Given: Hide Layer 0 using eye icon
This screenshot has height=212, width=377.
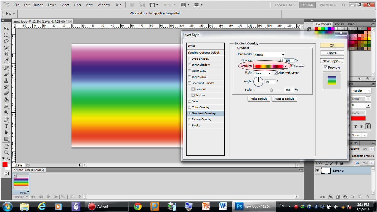Looking at the screenshot, I should (x=317, y=171).
